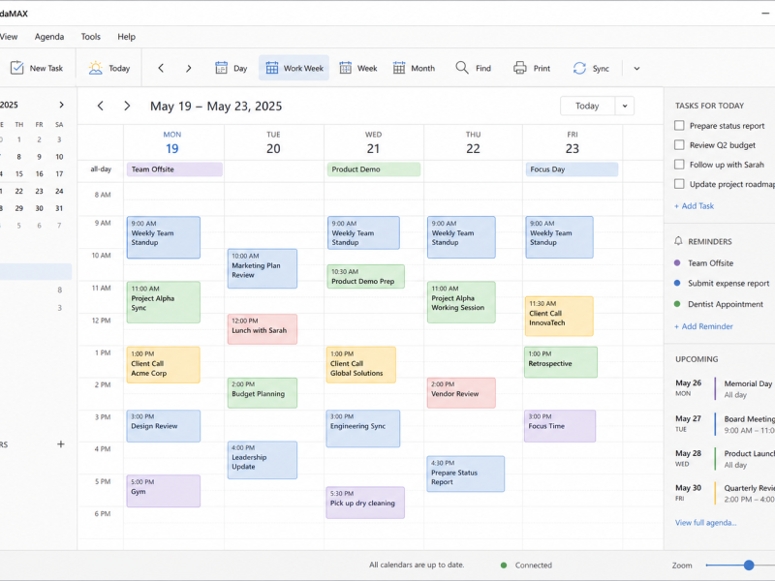Click the purple dot beside Team Offsite reminder
This screenshot has width=775, height=581.
tap(677, 262)
